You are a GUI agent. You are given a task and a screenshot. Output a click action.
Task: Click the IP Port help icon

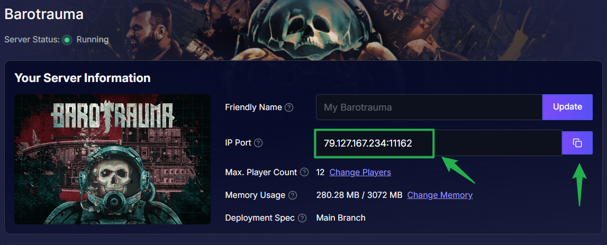coord(259,143)
